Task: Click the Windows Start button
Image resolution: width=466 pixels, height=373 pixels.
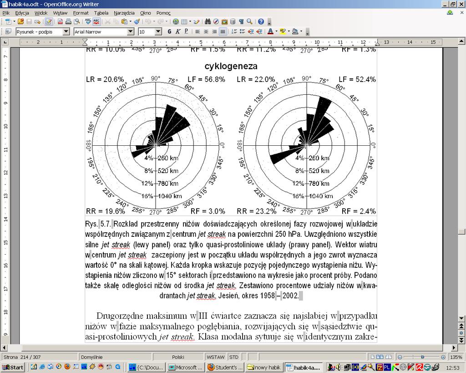Action: (x=13, y=368)
